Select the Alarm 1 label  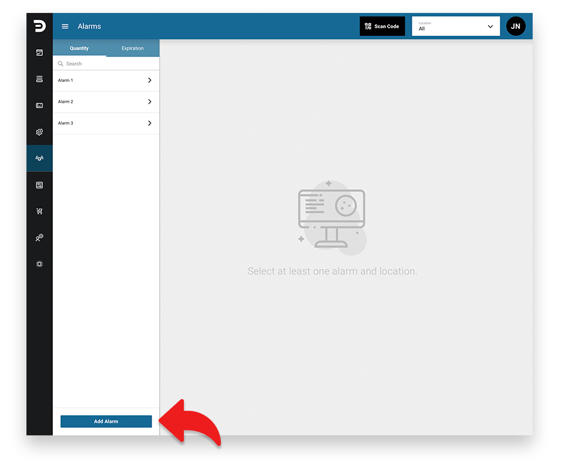point(66,80)
